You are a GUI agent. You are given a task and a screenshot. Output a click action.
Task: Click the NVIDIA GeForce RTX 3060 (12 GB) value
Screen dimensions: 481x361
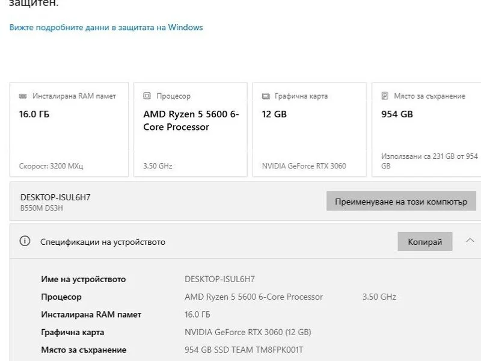pyautogui.click(x=248, y=332)
